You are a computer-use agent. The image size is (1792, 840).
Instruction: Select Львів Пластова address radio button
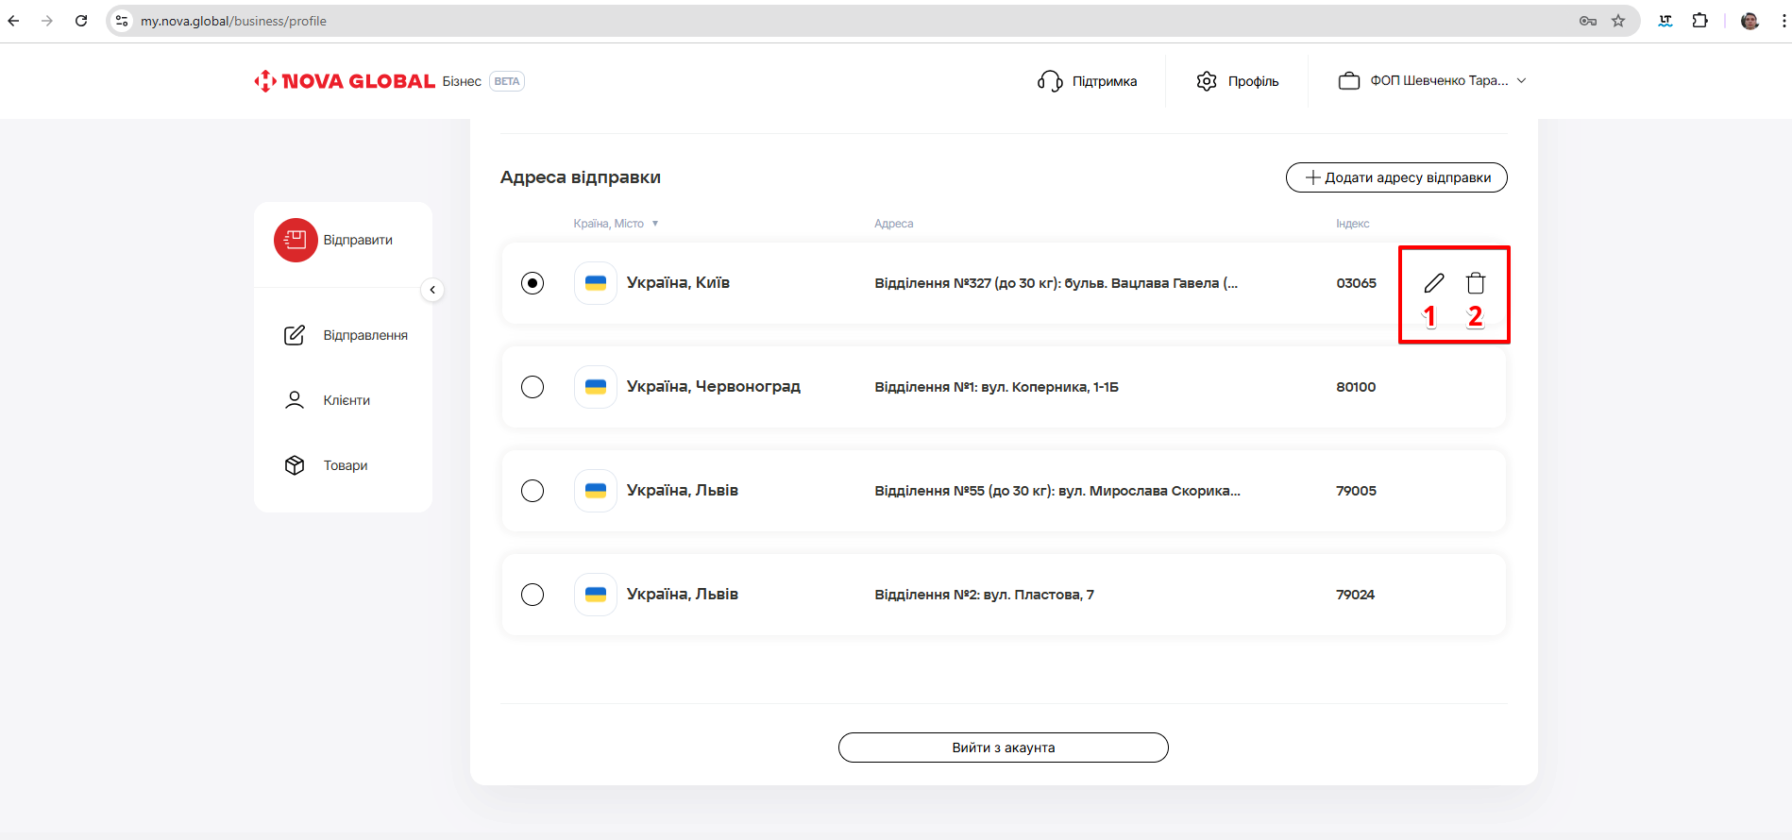click(x=533, y=595)
